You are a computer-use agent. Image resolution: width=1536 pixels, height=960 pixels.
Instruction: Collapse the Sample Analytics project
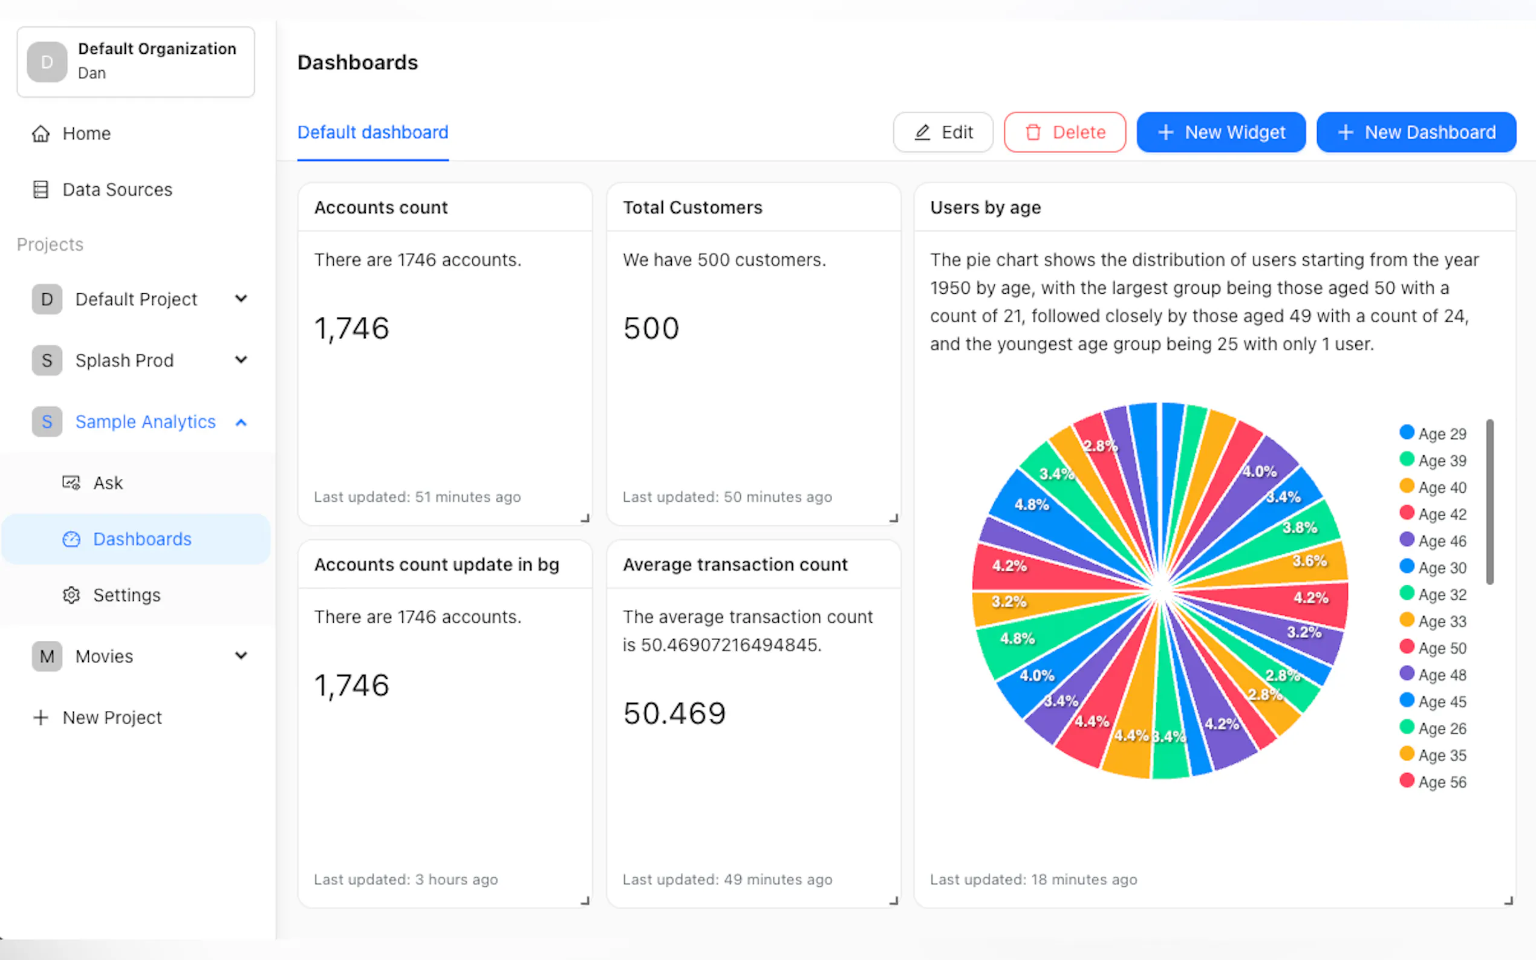(241, 422)
